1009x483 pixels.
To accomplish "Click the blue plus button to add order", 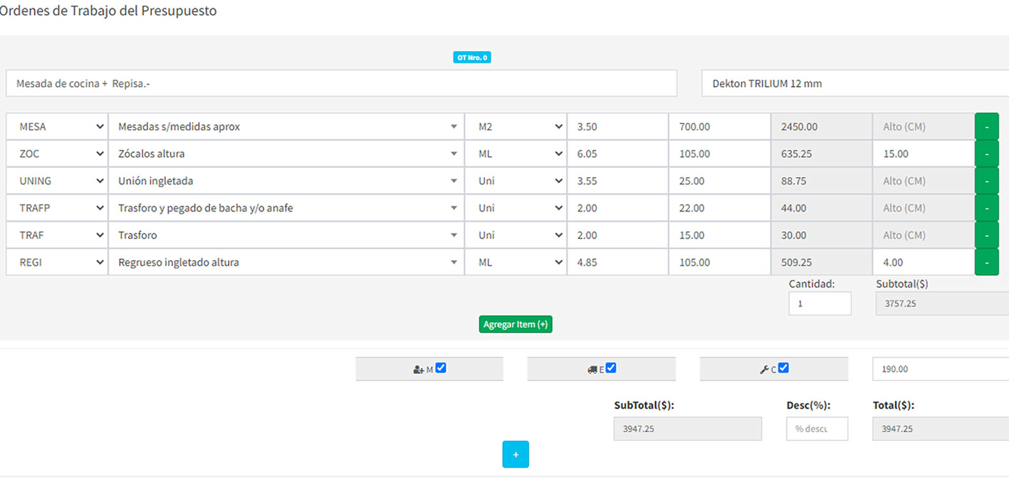I will pos(515,454).
